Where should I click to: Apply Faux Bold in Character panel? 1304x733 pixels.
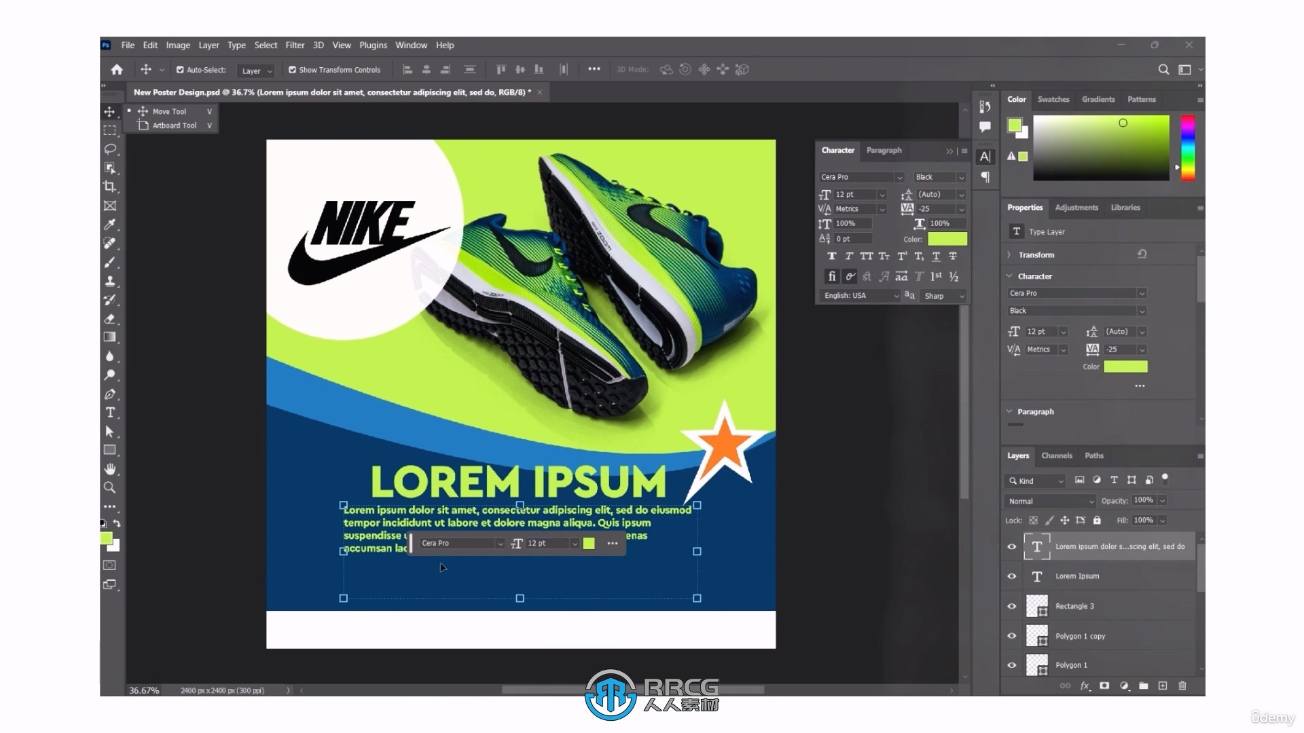pos(832,256)
